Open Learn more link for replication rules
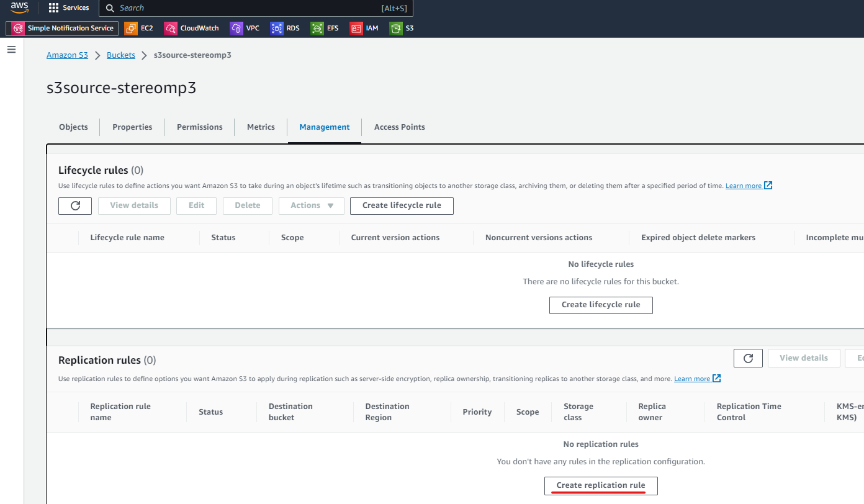This screenshot has width=864, height=504. tap(697, 379)
